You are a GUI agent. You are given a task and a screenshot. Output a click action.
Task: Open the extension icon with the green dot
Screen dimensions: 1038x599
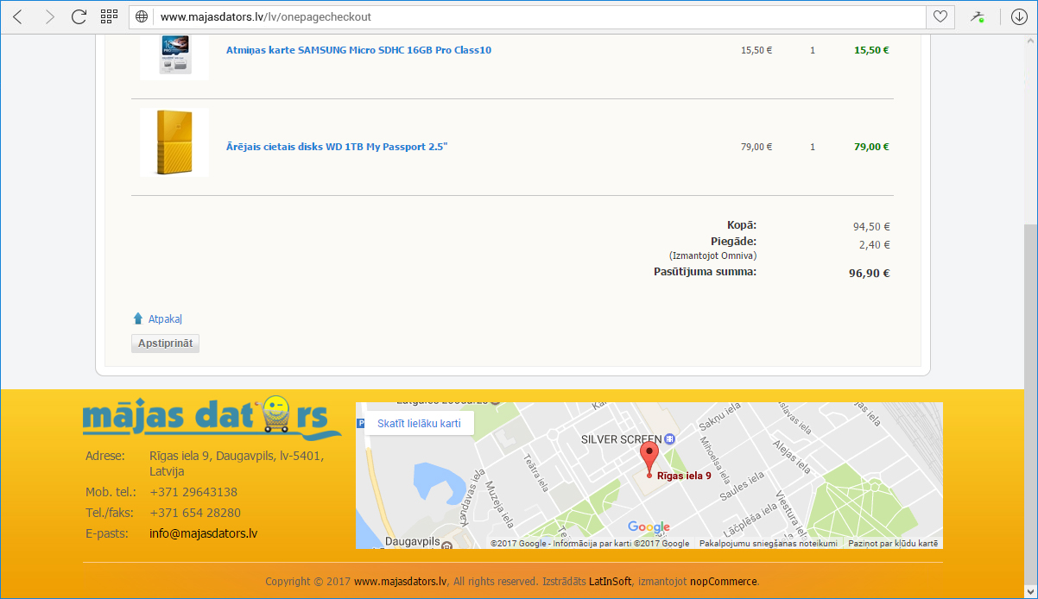[x=977, y=16]
